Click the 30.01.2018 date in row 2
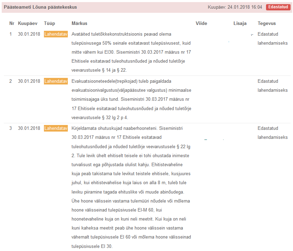293x251 pixels. [x=29, y=81]
